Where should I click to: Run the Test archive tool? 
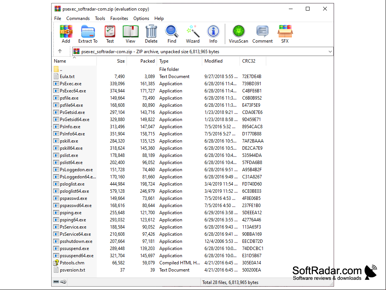110,31
